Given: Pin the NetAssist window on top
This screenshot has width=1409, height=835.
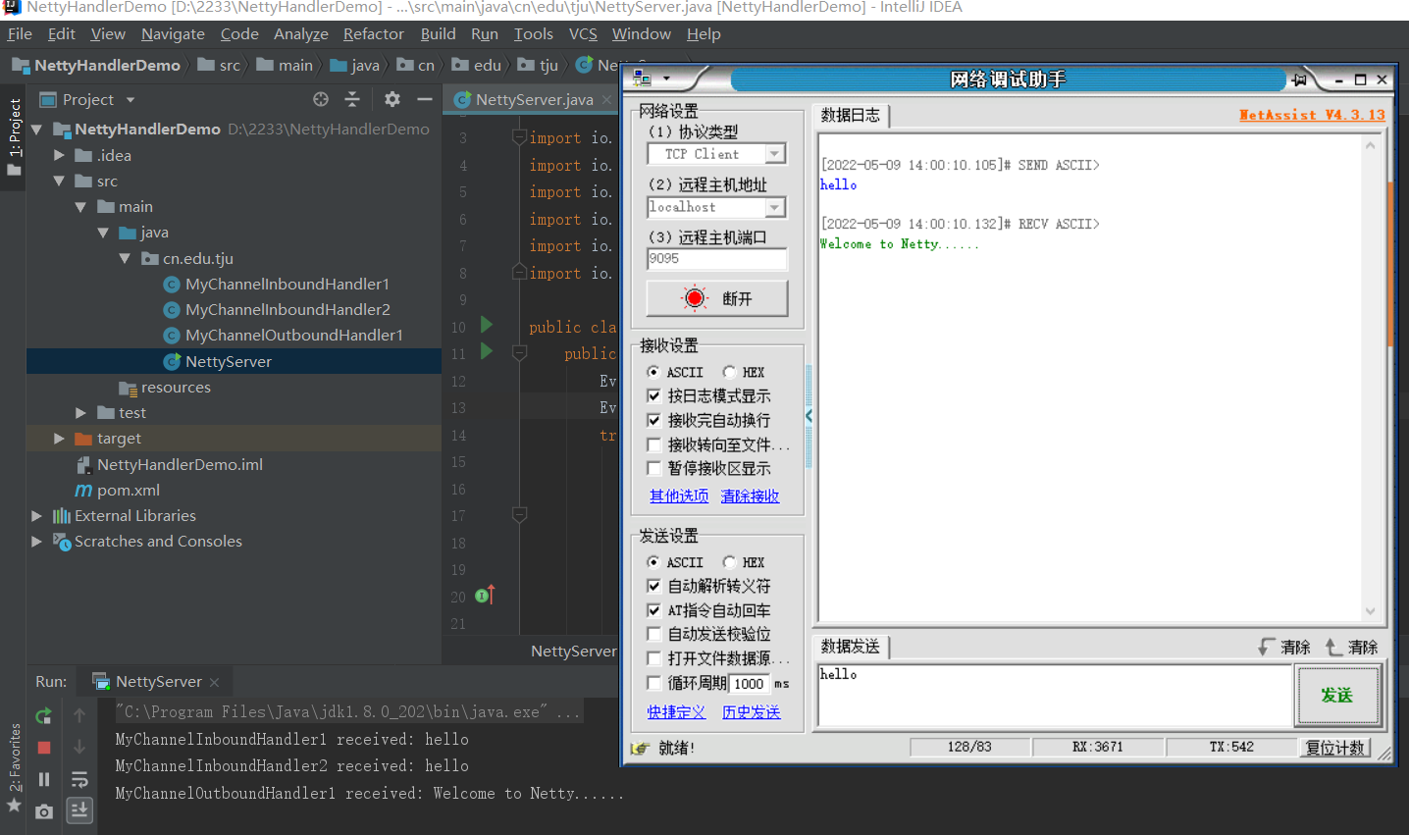Looking at the screenshot, I should pyautogui.click(x=1300, y=79).
